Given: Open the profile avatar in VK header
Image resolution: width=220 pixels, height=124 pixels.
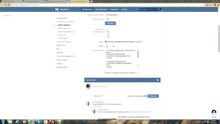Looking at the screenshot, I should [x=161, y=9].
